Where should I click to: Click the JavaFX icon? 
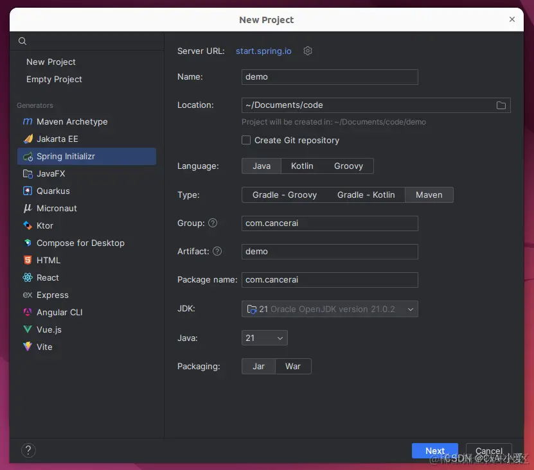point(28,173)
